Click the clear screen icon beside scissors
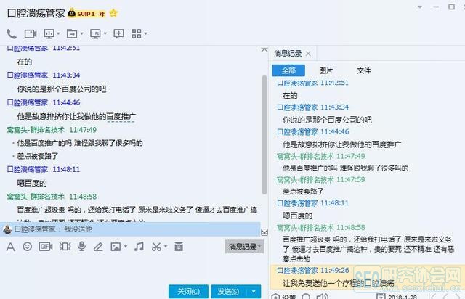 [x=179, y=247]
